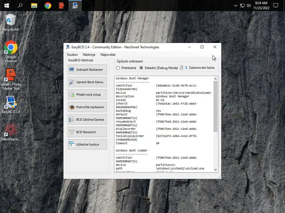285x213 pixels.
Task: Open Pokročilá nastavení
Action: point(87,107)
